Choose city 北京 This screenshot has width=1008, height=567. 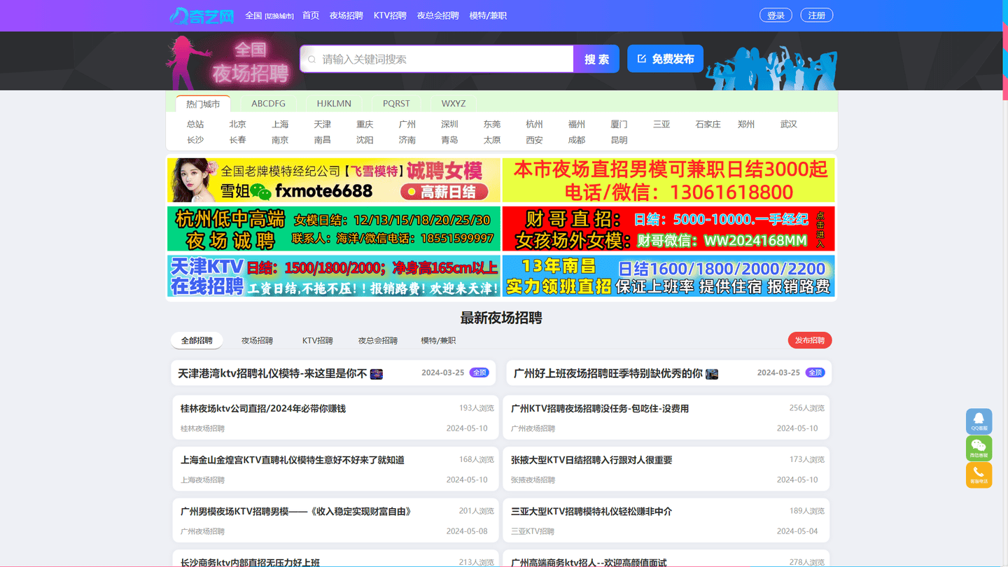pos(238,124)
